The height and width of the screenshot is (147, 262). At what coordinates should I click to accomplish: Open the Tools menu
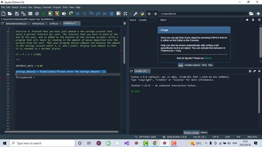[65, 7]
